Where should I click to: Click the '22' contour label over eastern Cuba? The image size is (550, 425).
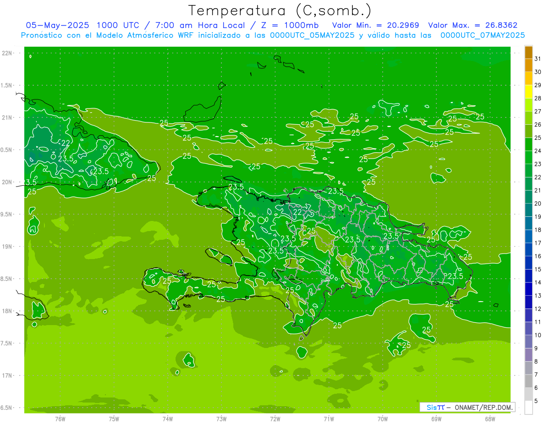[x=66, y=143]
